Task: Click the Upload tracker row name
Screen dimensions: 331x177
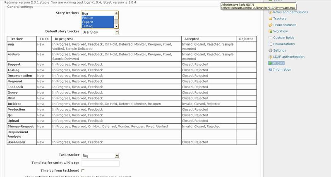Action: pos(13,121)
